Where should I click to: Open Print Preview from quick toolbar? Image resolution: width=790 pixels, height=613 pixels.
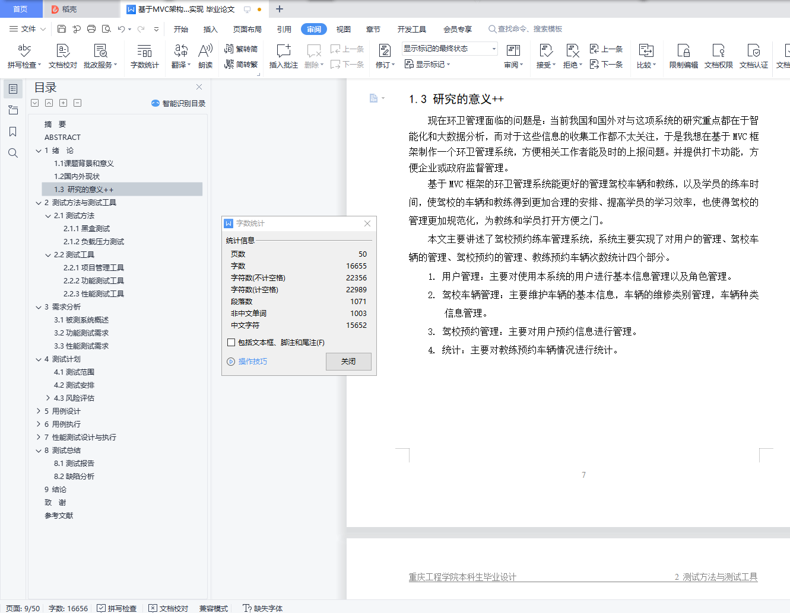pos(106,28)
